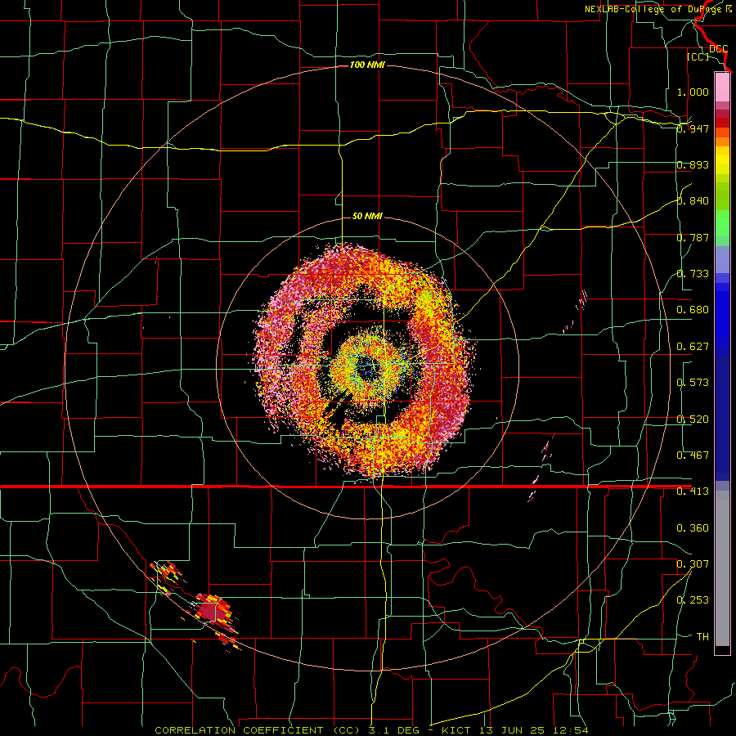
Task: Select the 1.000 legend value
Action: click(693, 92)
